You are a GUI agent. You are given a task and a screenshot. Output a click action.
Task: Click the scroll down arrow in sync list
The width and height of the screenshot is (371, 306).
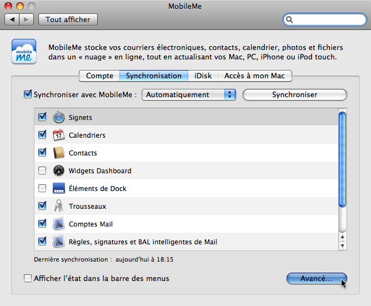(342, 246)
